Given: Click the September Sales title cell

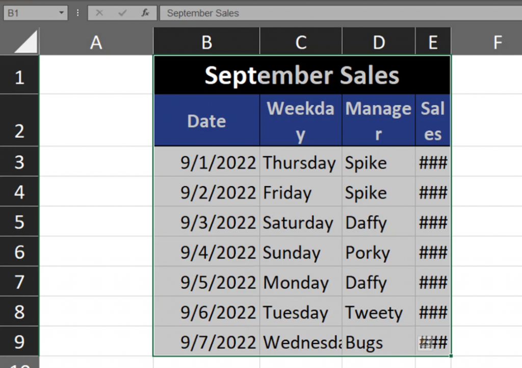Looking at the screenshot, I should (302, 75).
